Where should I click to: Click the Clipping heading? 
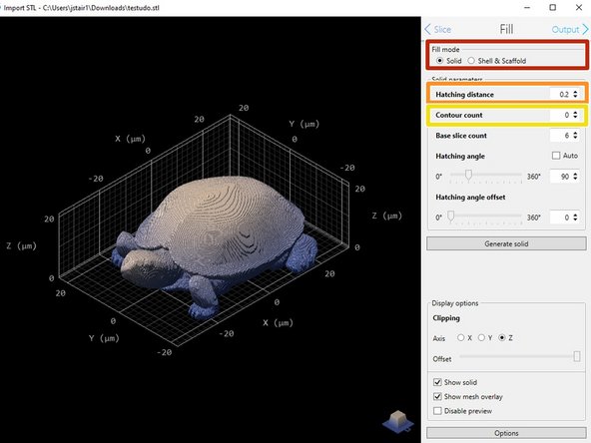pos(446,318)
